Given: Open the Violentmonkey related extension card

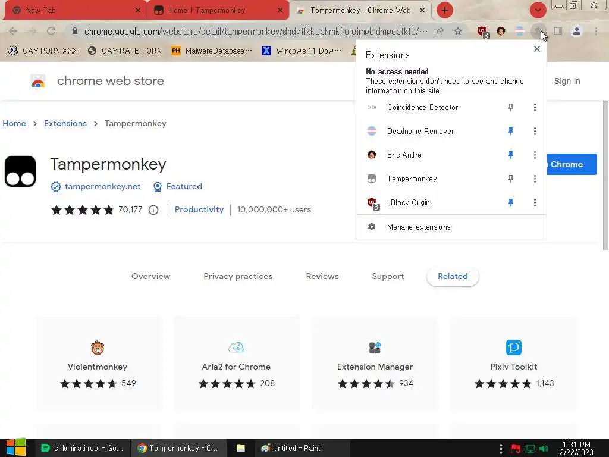Looking at the screenshot, I should coord(98,364).
